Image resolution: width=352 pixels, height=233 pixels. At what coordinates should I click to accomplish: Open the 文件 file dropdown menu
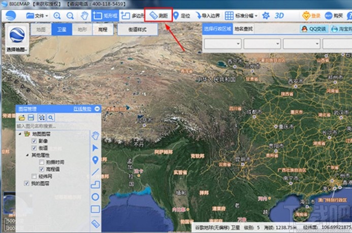coord(37,16)
